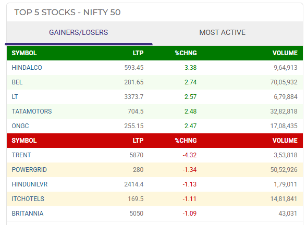Select BRITANNIA's LTP value 5050
This screenshot has height=225, width=307.
tap(137, 214)
